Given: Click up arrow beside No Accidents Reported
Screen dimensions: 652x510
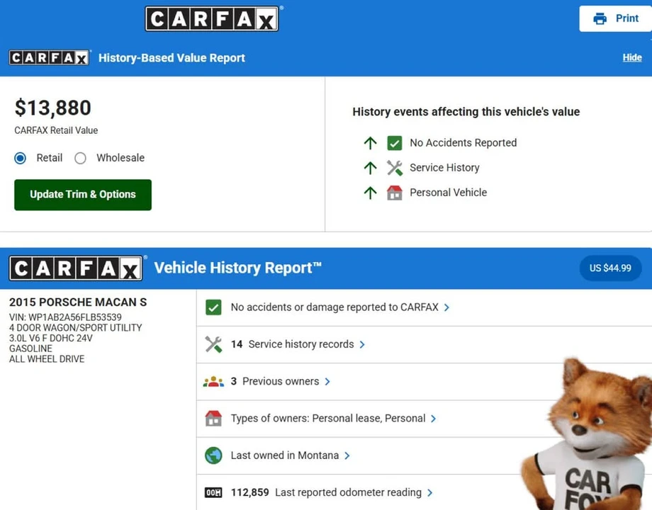Looking at the screenshot, I should coord(370,143).
